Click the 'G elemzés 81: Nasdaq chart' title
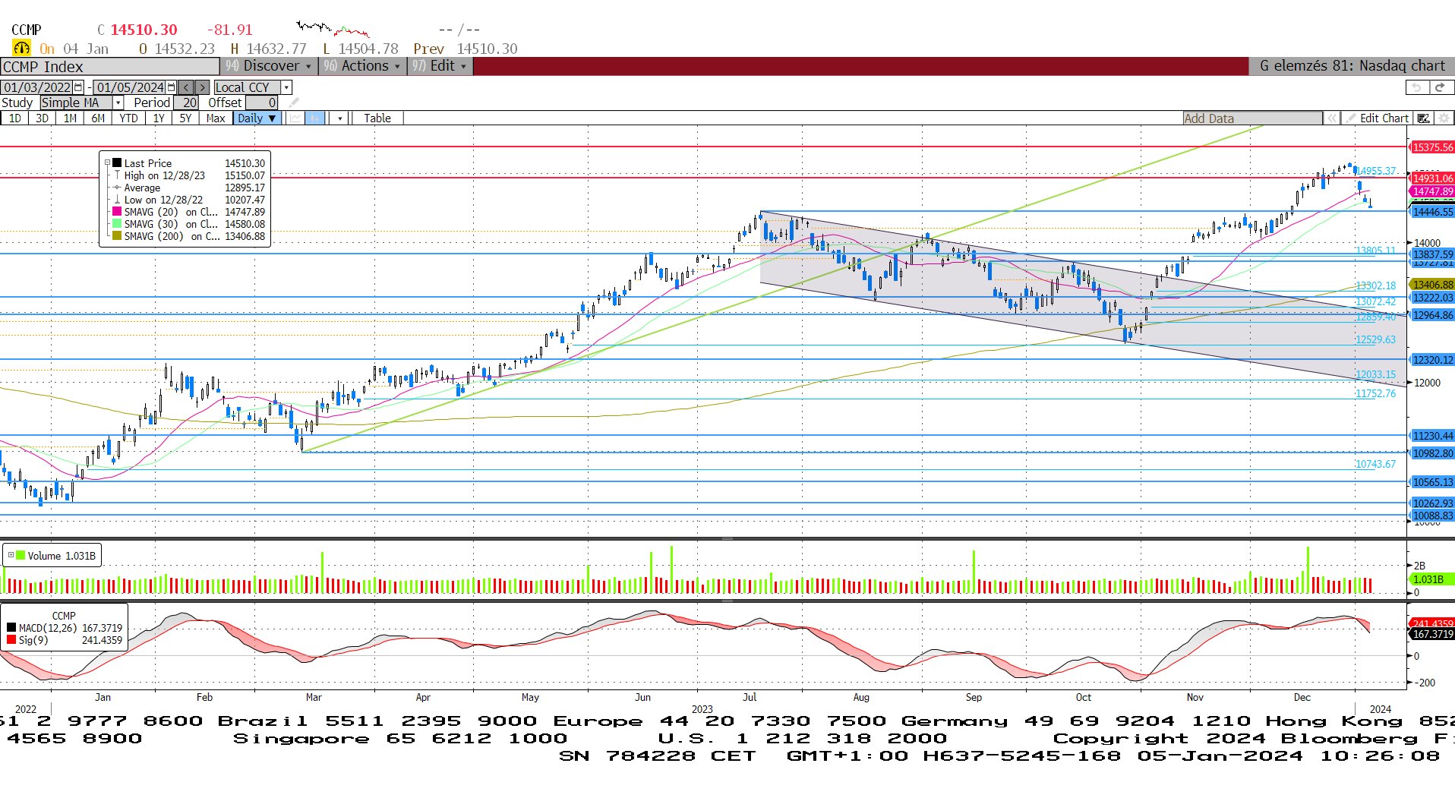This screenshot has width=1455, height=798. tap(1352, 66)
